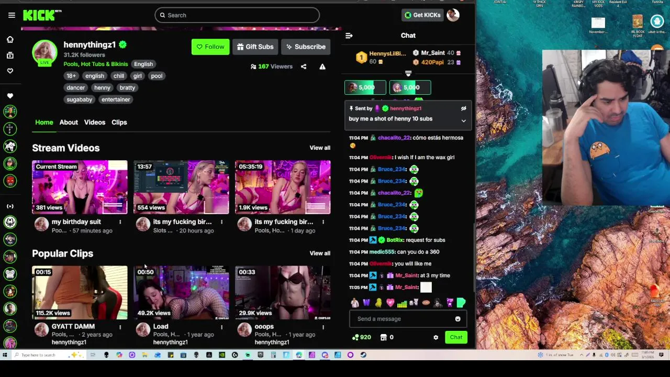Open chatter name chacalito_22 in chat
The height and width of the screenshot is (377, 670).
(394, 138)
